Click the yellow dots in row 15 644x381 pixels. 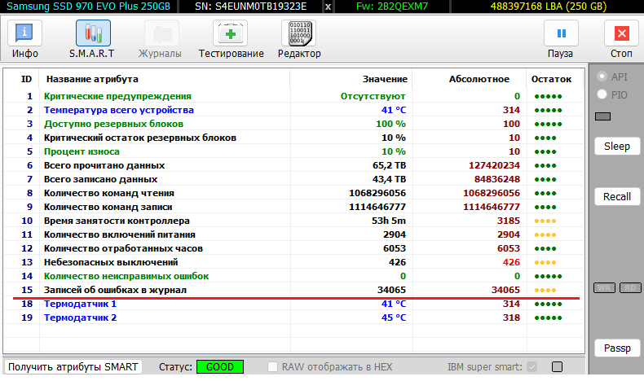point(545,290)
